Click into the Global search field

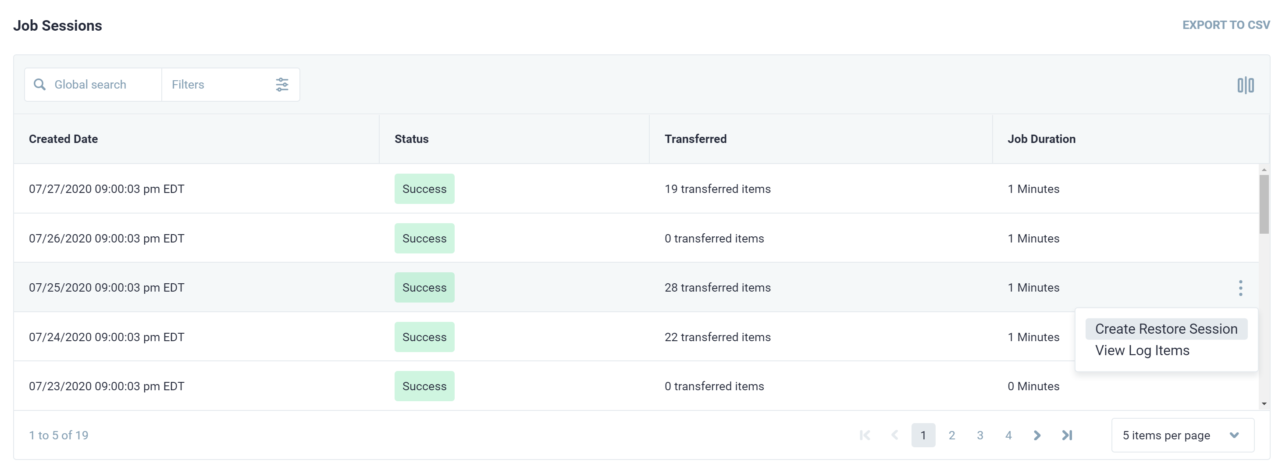coord(100,85)
